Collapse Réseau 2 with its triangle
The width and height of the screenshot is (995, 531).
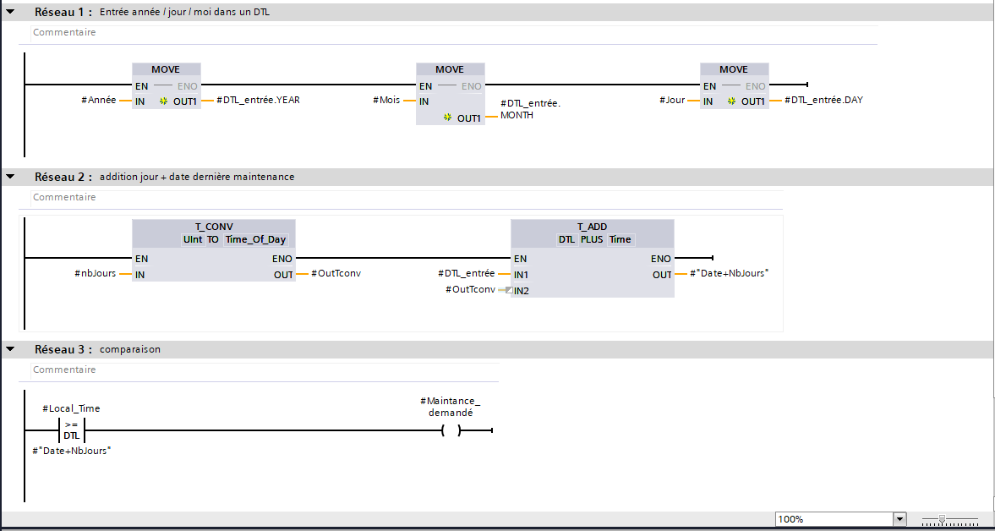10,177
